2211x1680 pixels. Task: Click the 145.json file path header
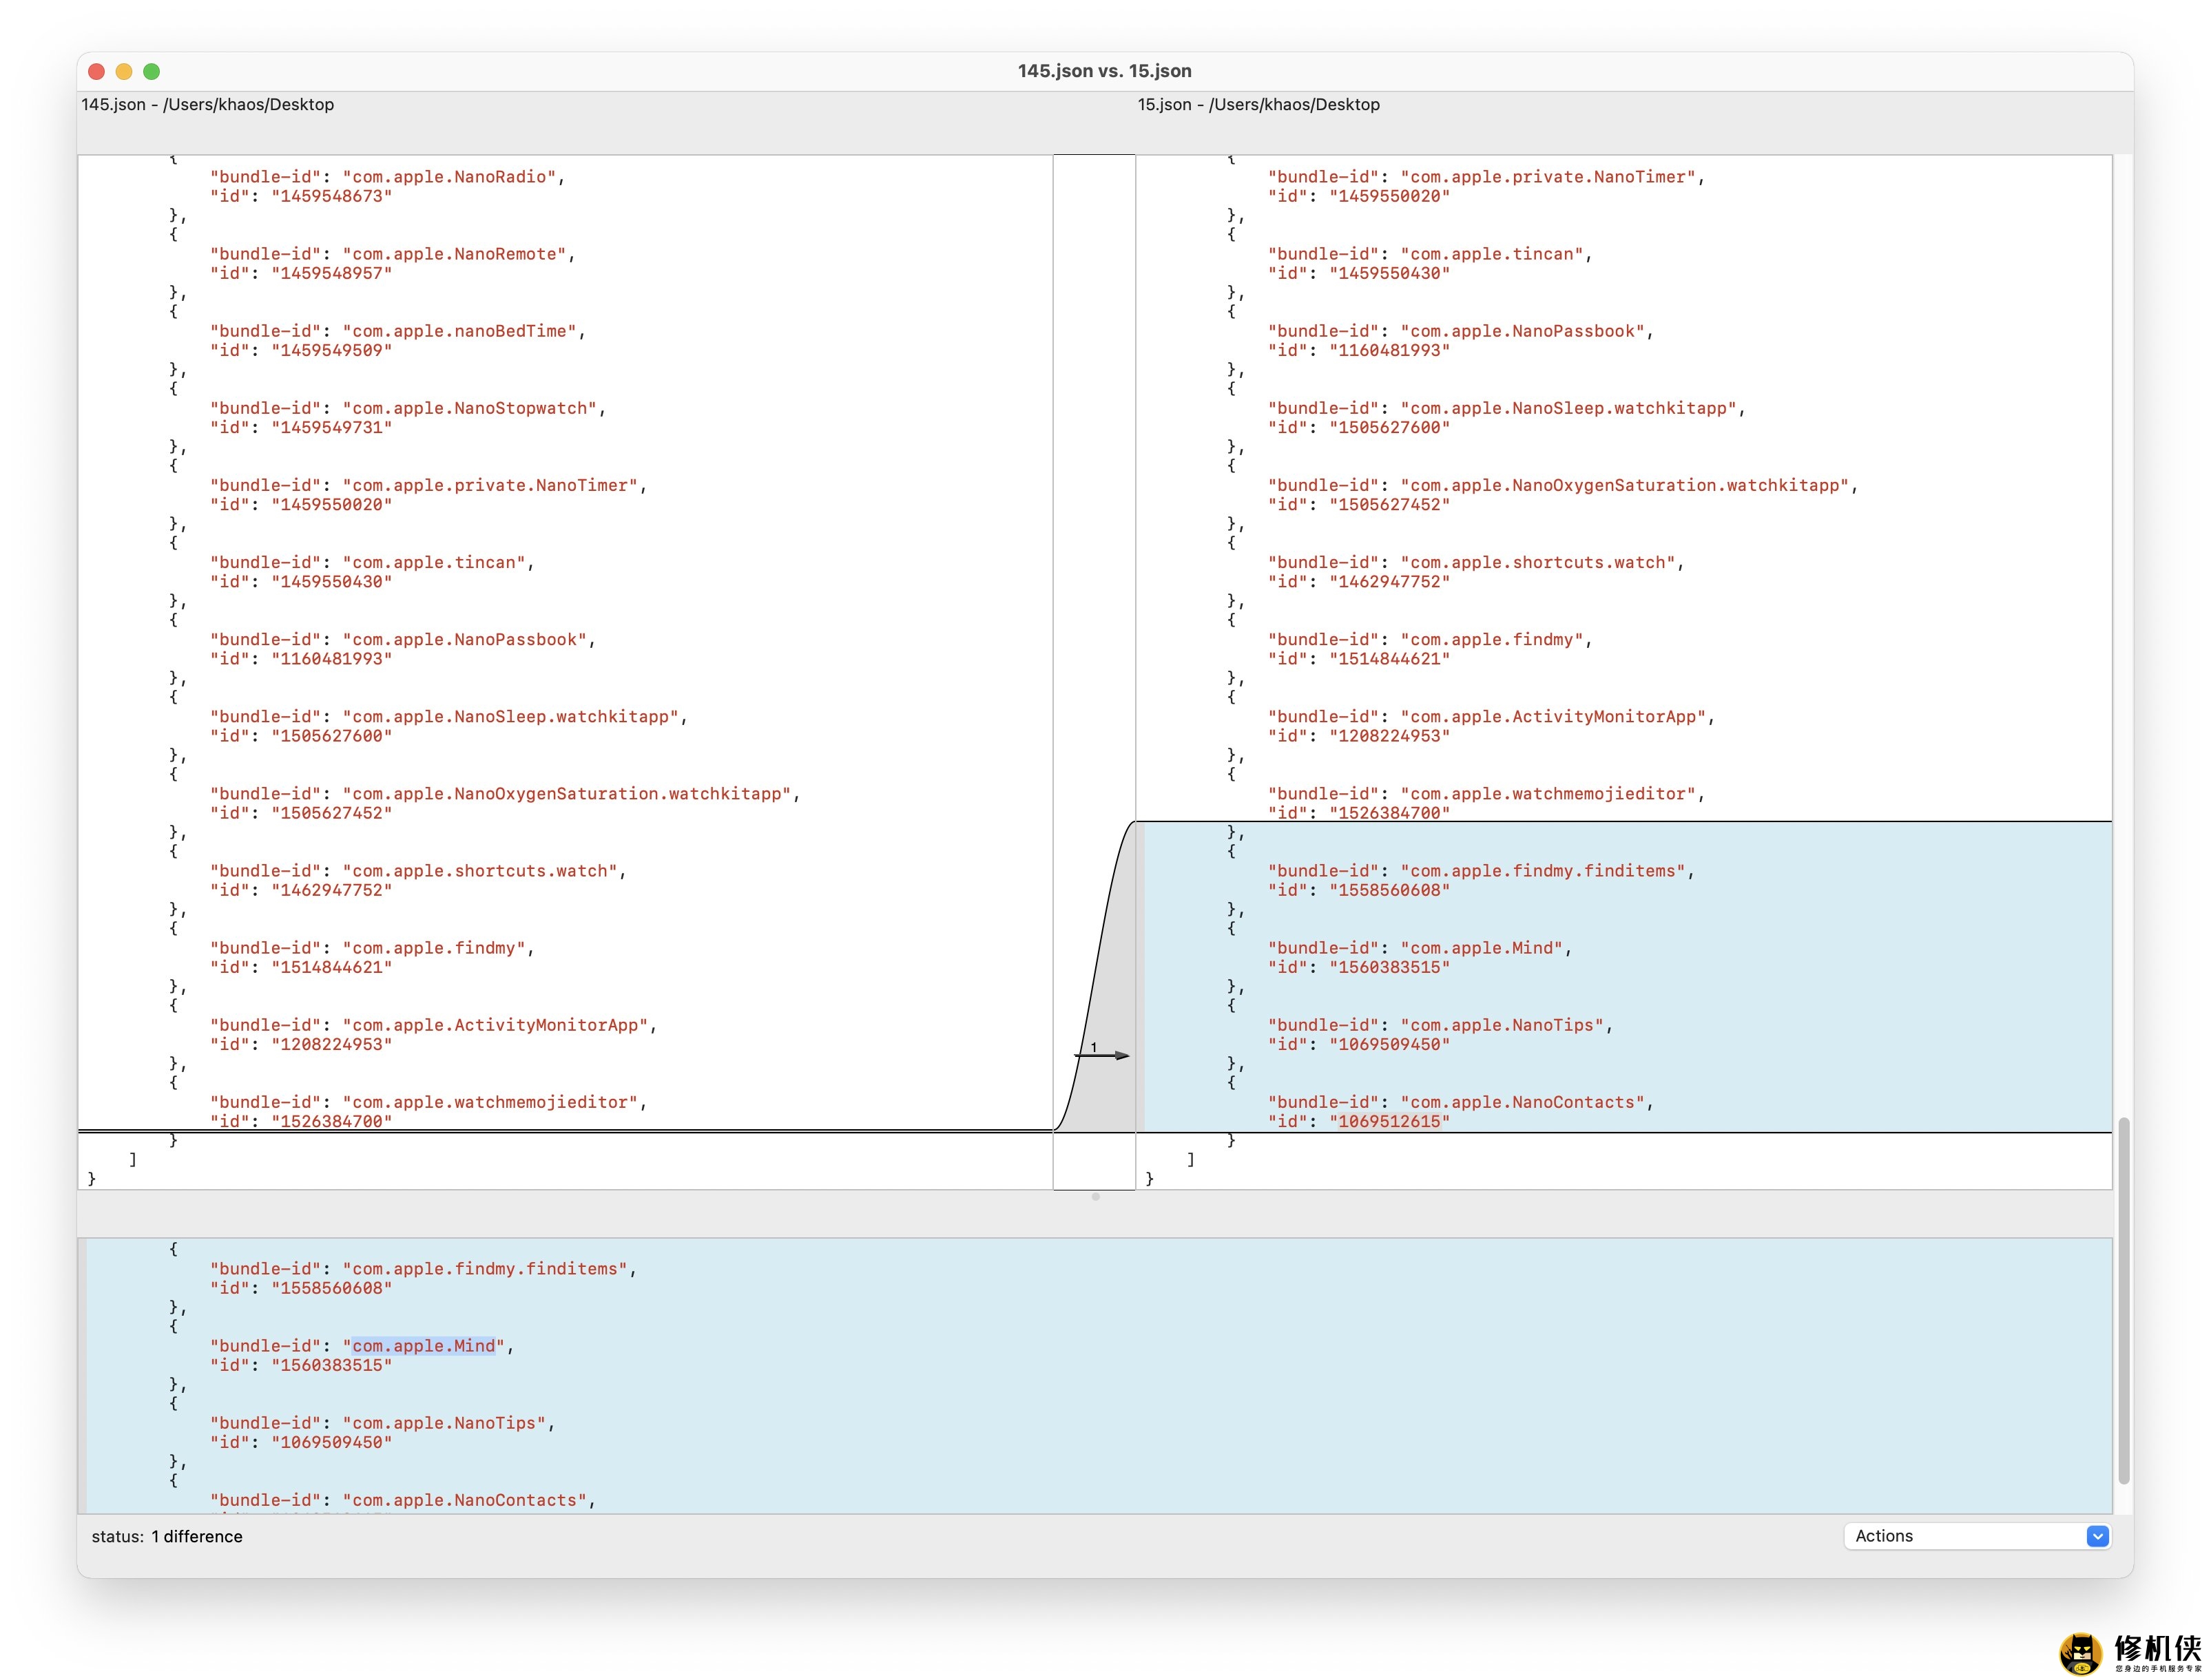tap(207, 104)
